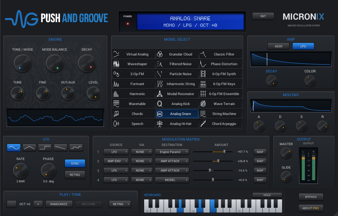338x216 pixels.
Task: Pick the 6-Op FM Synth icon
Action: tap(203, 74)
